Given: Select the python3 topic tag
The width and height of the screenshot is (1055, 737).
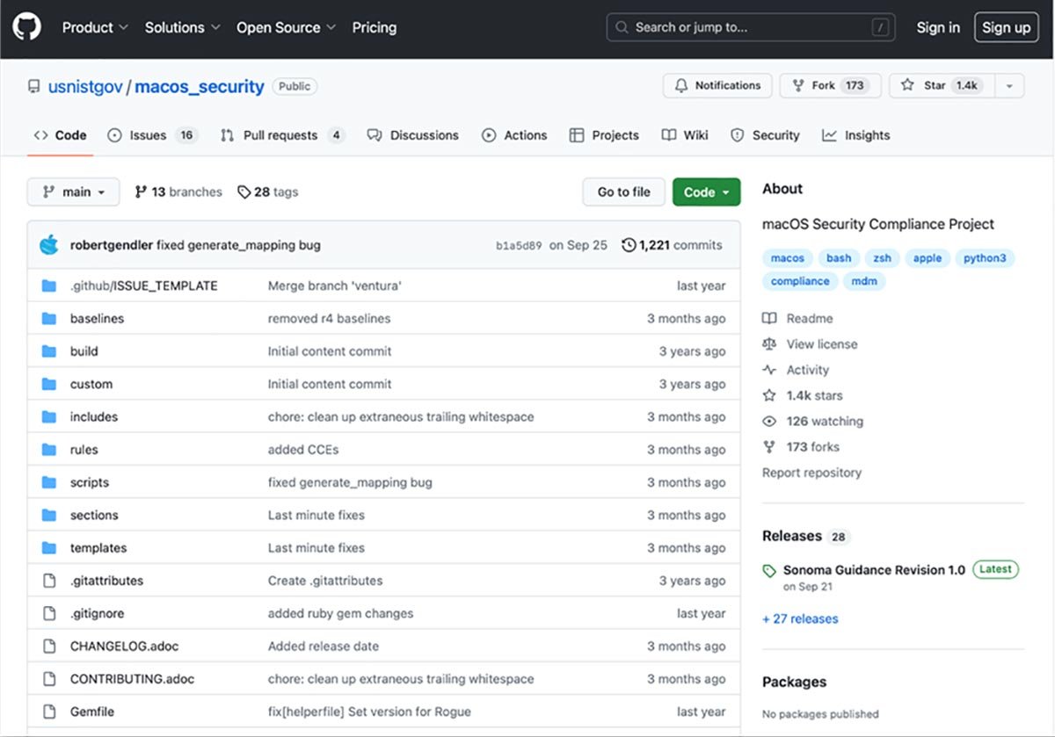Looking at the screenshot, I should (985, 257).
